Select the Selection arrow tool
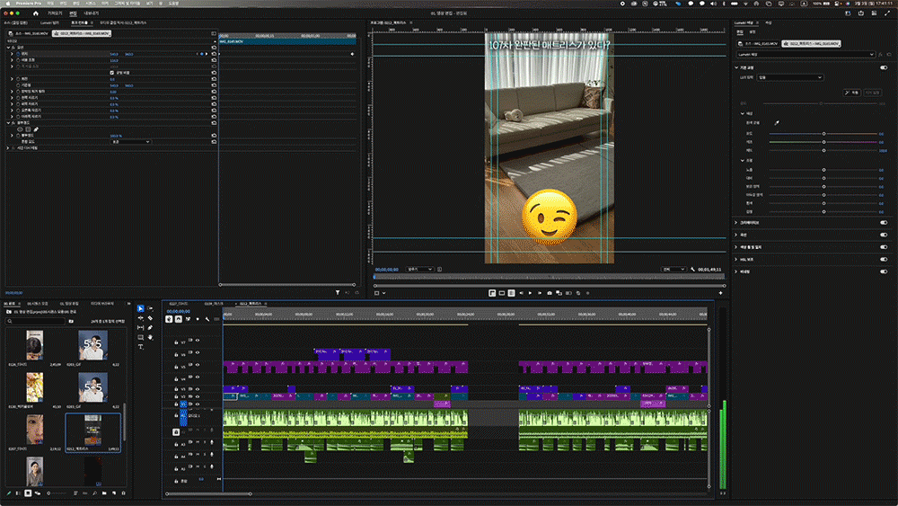Viewport: 898px width, 506px height. (141, 309)
